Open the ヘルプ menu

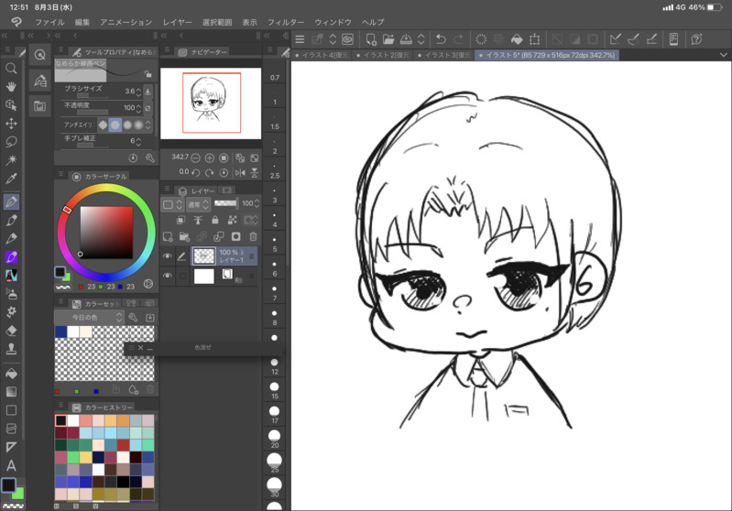pyautogui.click(x=373, y=22)
